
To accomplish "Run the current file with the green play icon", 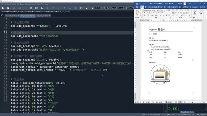I will tap(25, 8).
